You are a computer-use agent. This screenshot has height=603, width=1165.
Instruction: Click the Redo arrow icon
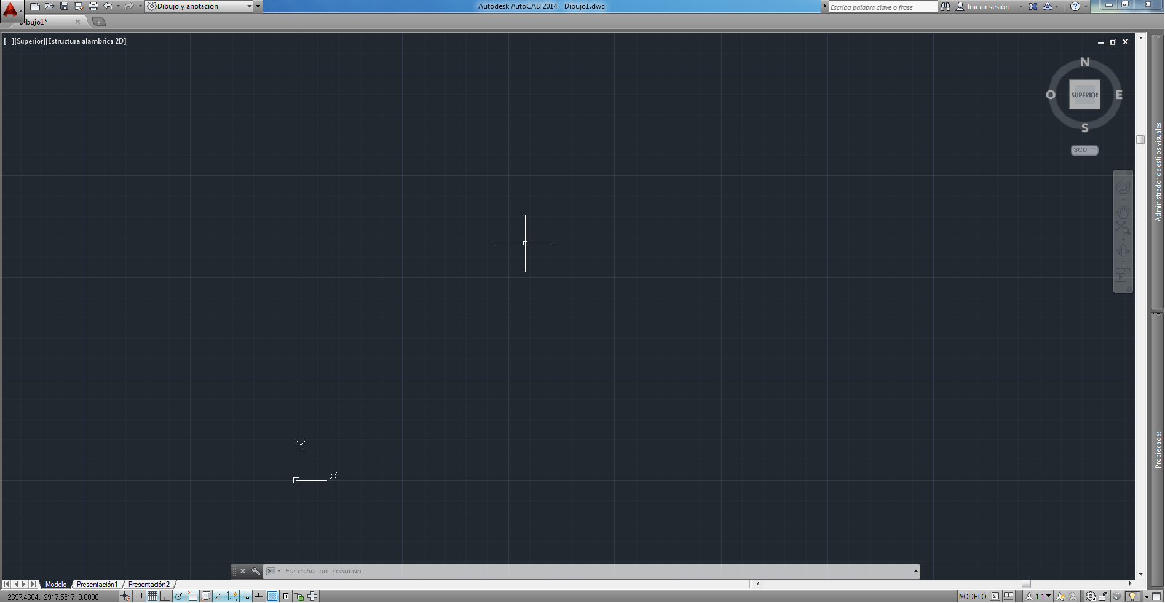[128, 6]
